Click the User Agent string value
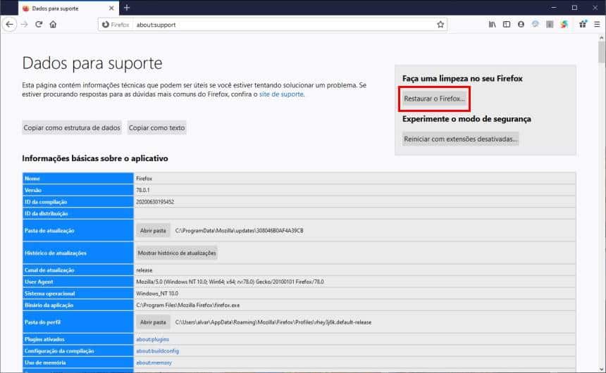This screenshot has height=373, width=606. point(230,282)
